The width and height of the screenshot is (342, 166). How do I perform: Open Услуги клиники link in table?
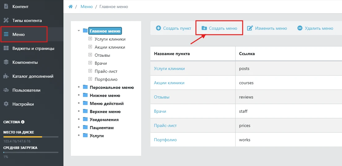tap(169, 68)
